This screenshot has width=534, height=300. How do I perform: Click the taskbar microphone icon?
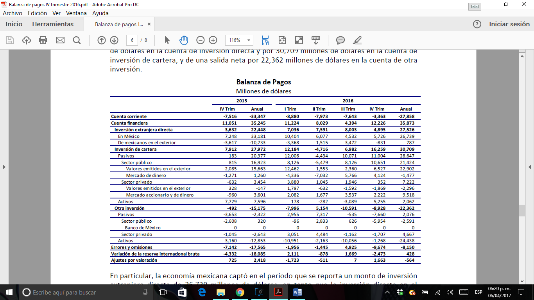point(145,292)
